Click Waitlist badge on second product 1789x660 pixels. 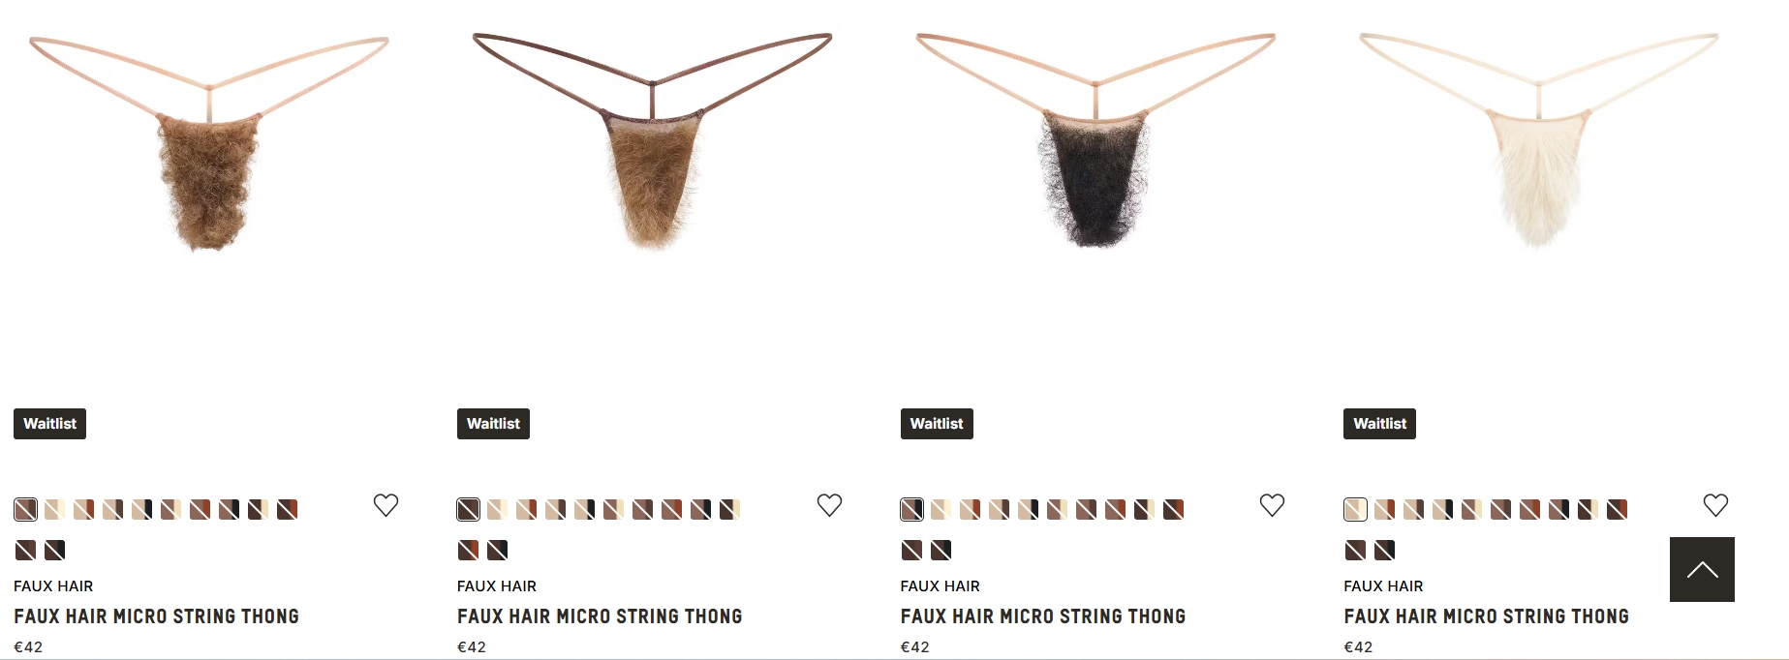click(493, 424)
